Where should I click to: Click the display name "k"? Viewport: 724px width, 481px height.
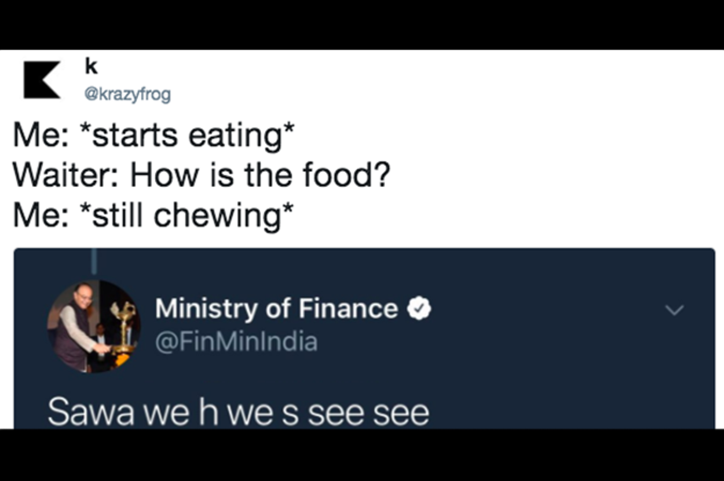(x=91, y=67)
